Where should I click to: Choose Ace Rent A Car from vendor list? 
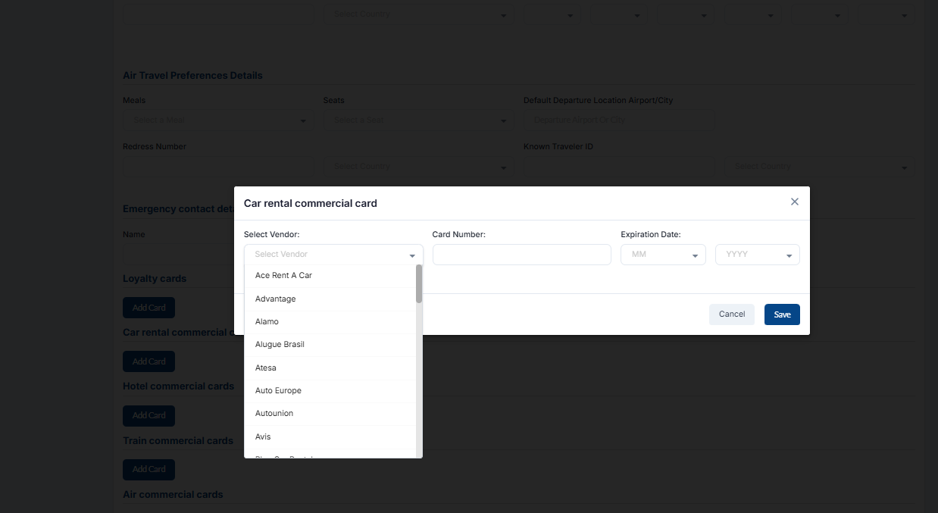330,276
